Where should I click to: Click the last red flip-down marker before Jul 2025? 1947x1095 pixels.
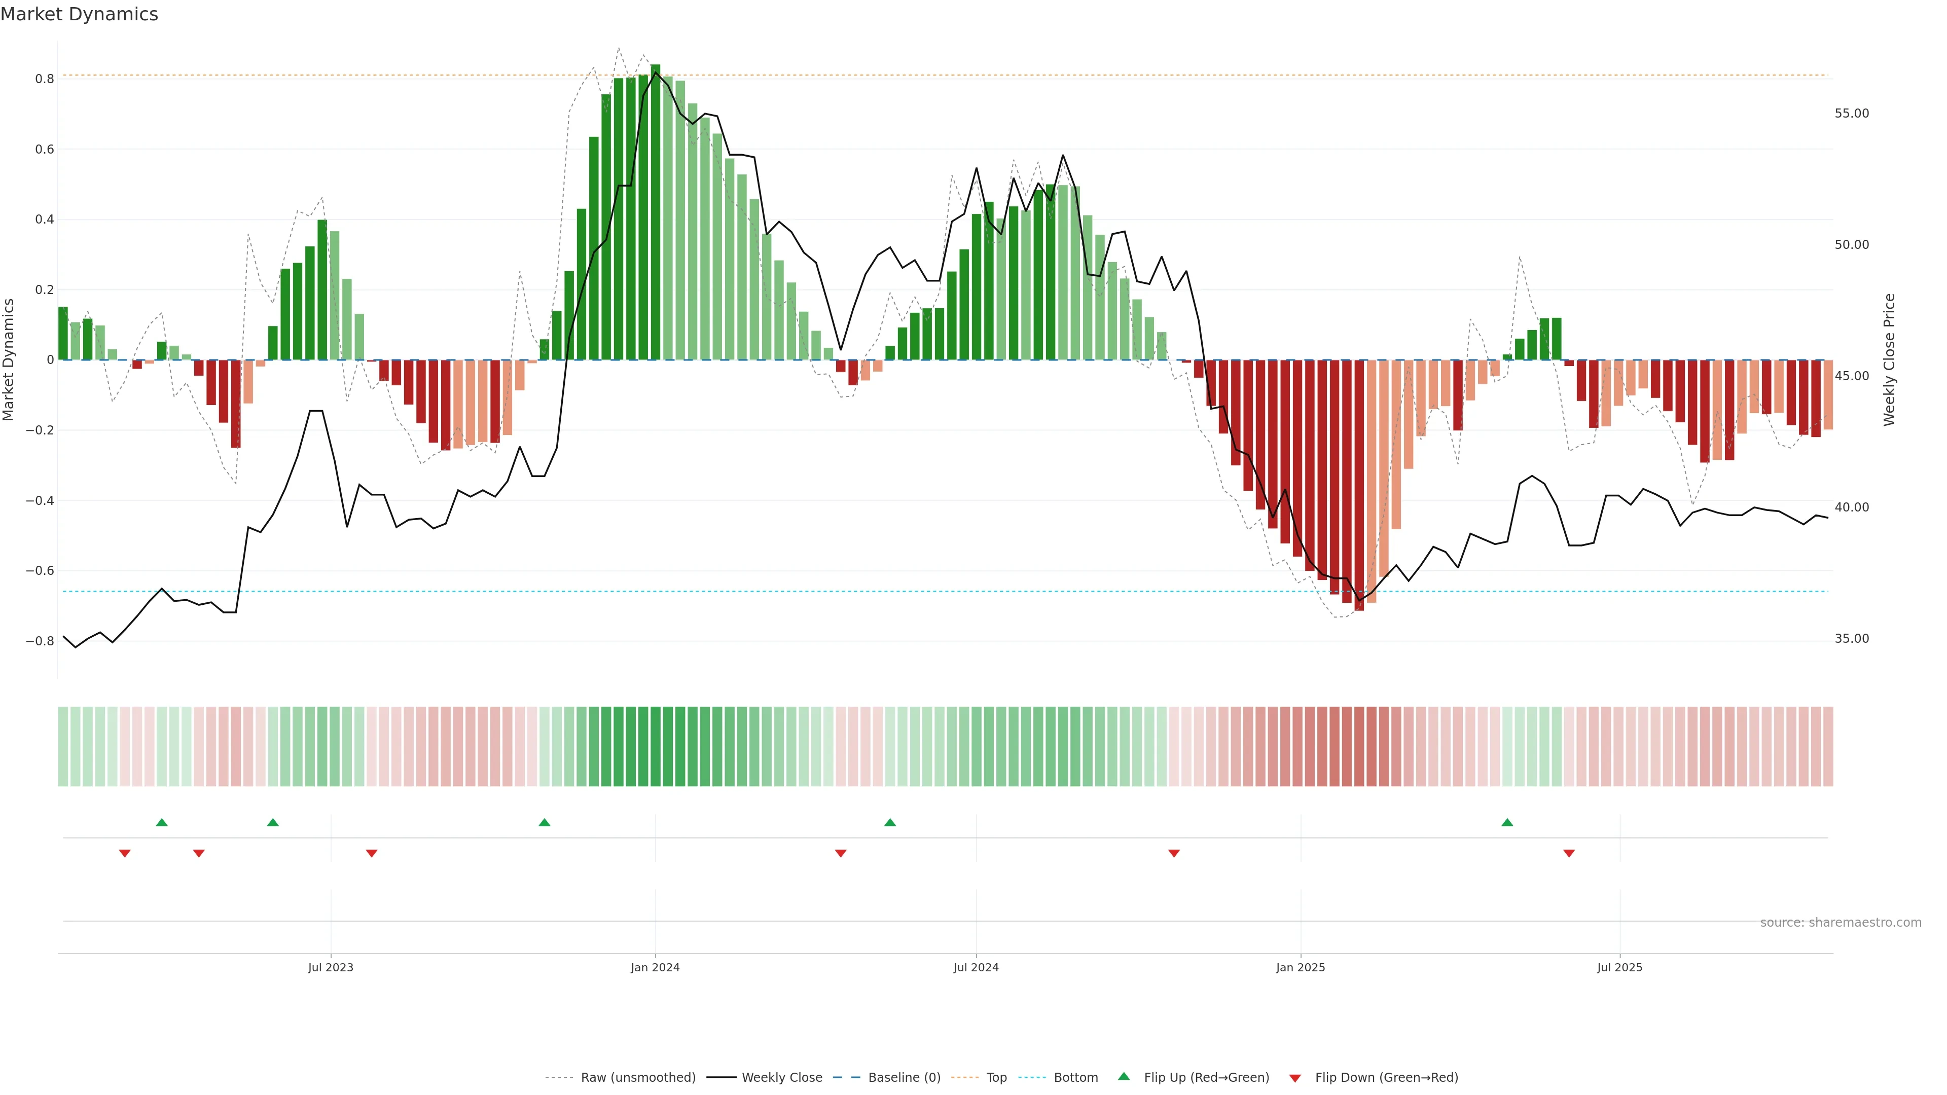pos(1569,853)
